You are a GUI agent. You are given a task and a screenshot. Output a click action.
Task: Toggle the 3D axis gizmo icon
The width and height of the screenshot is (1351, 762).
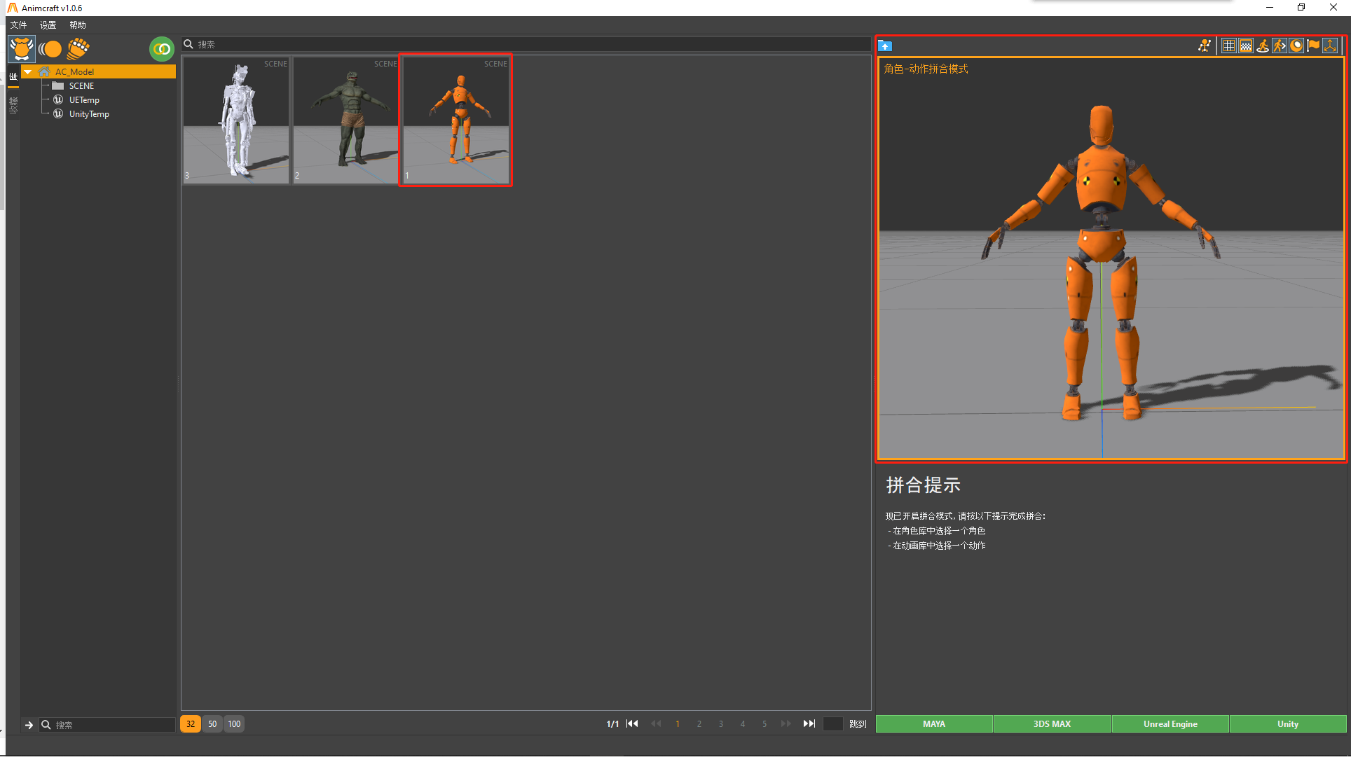1330,46
